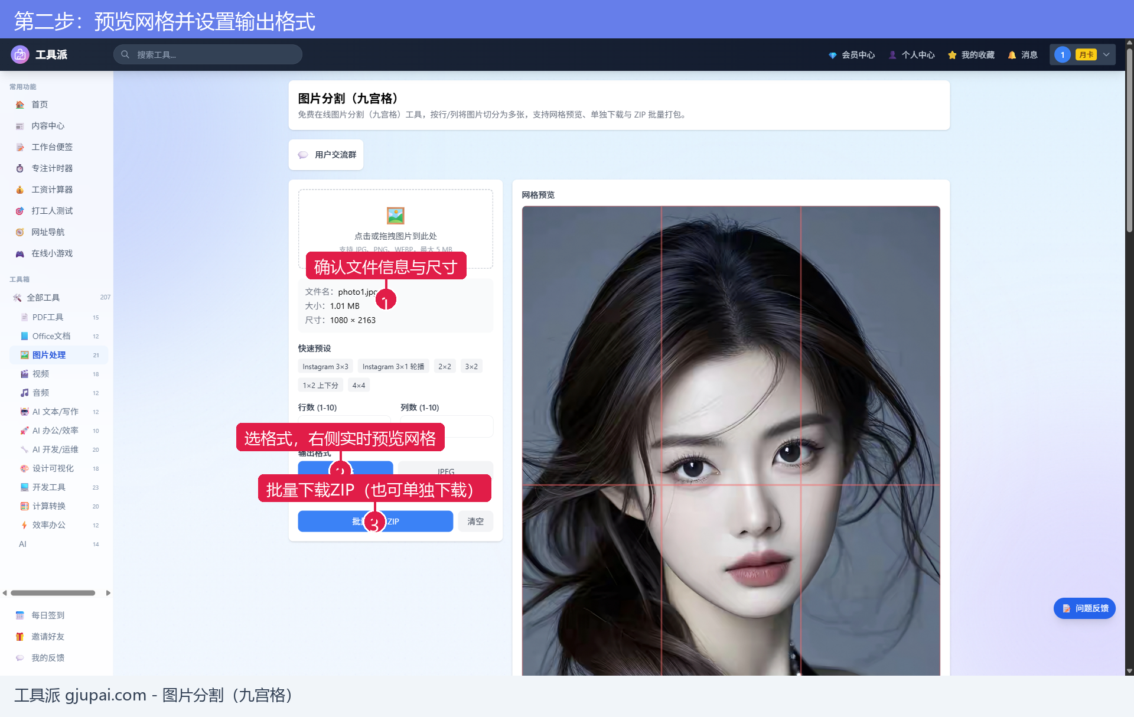
Task: Click the 设计可视化 palette icon
Action: pos(25,468)
